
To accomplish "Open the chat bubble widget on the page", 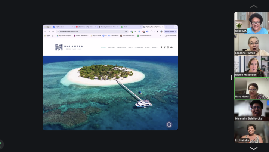I will click(x=169, y=125).
